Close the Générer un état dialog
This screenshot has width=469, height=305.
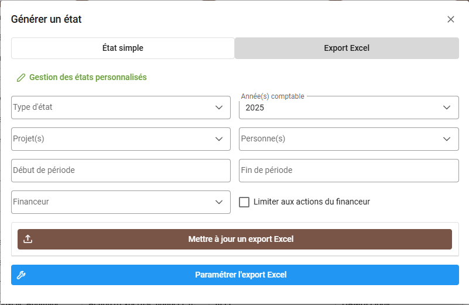[x=450, y=19]
